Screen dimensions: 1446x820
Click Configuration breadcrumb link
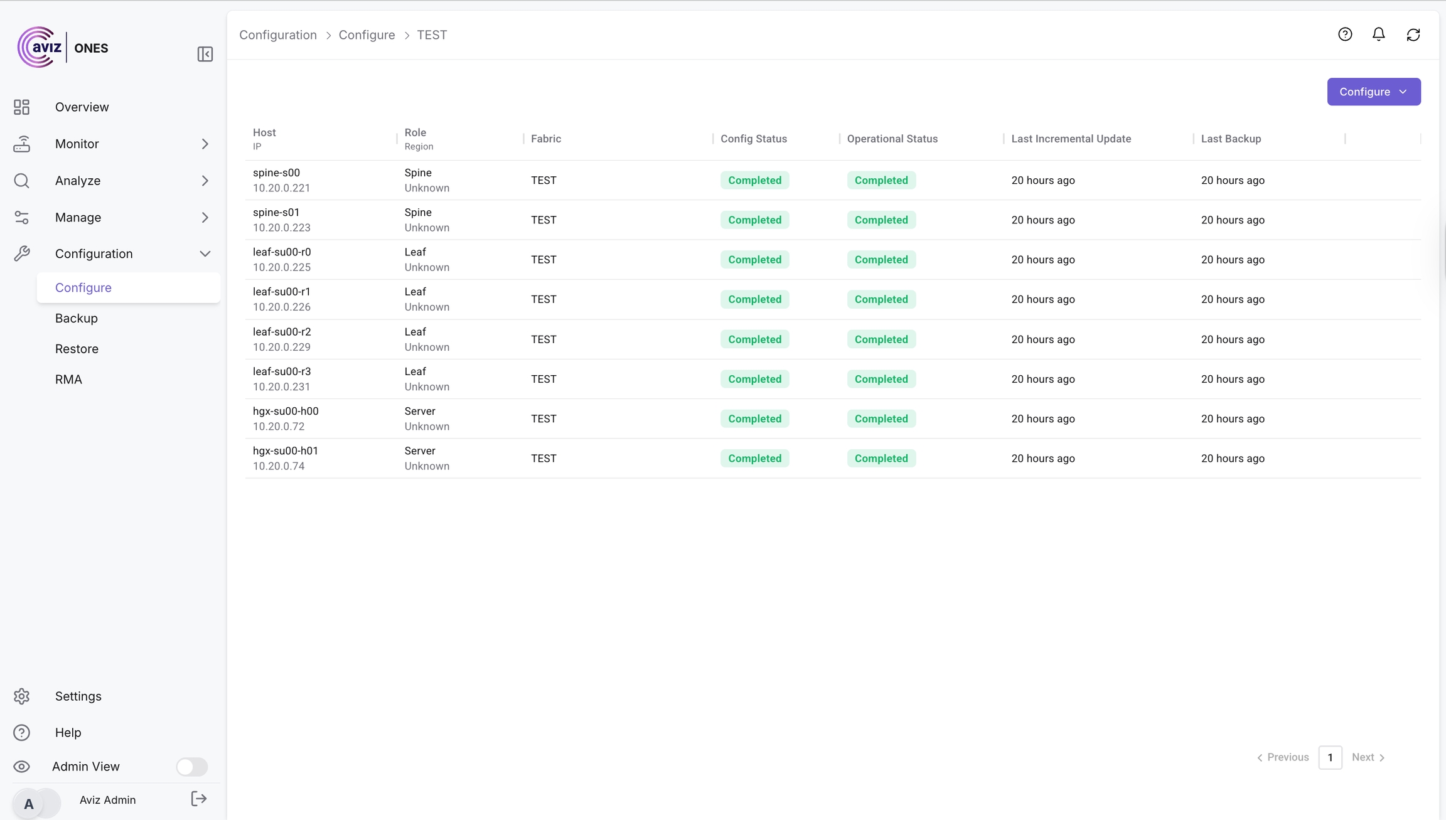tap(278, 35)
